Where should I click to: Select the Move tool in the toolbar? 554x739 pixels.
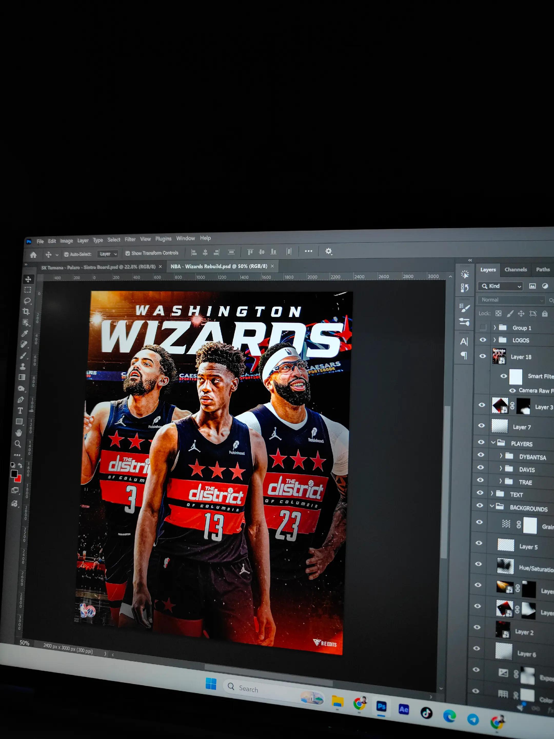tap(28, 279)
